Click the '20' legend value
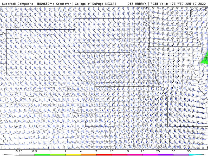This screenshot has width=208, height=156. [142, 151]
